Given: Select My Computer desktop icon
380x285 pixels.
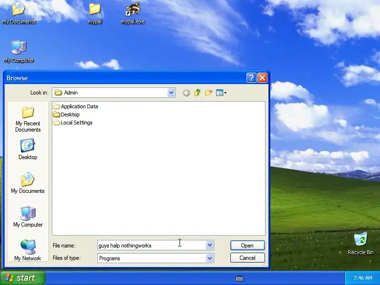Looking at the screenshot, I should point(19,52).
